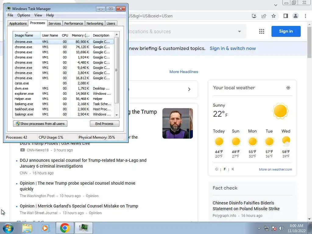
Task: Switch to Performance tab
Action: pyautogui.click(x=73, y=23)
